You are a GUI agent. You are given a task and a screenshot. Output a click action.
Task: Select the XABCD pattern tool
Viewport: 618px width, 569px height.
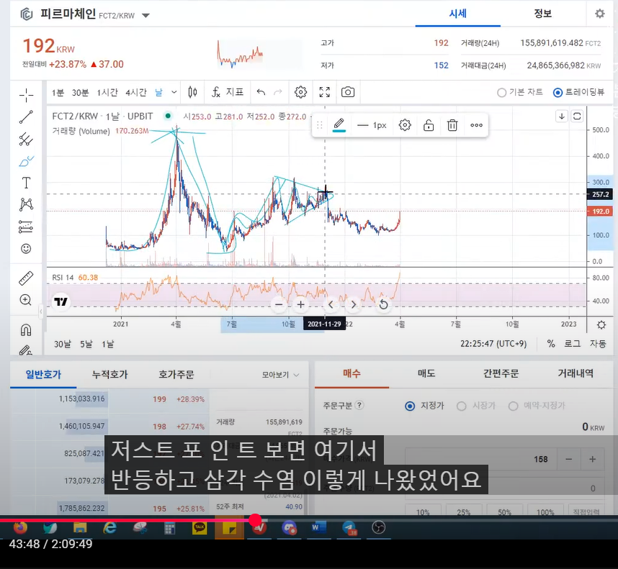[x=26, y=204]
